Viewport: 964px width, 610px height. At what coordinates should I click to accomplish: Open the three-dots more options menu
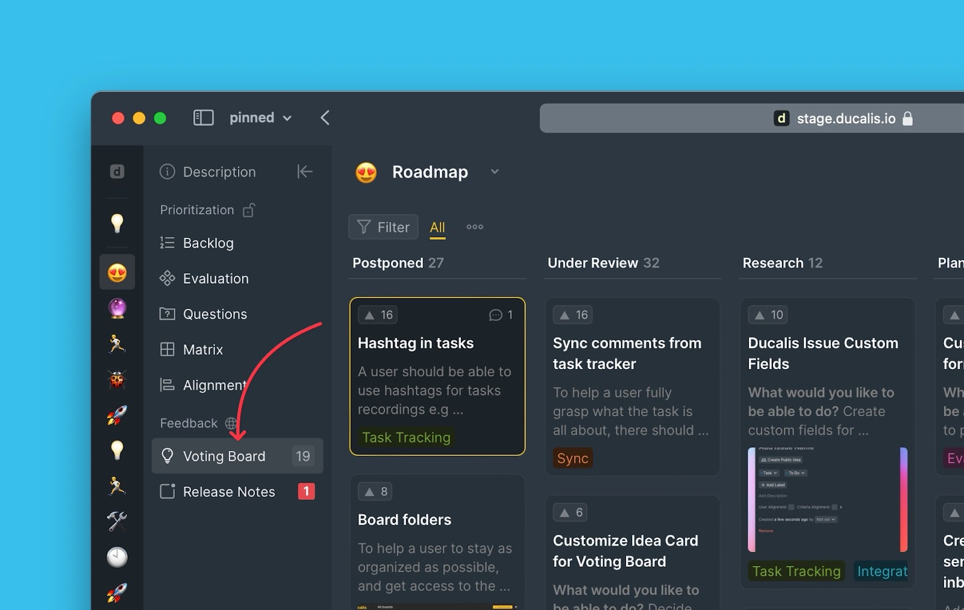pyautogui.click(x=475, y=227)
